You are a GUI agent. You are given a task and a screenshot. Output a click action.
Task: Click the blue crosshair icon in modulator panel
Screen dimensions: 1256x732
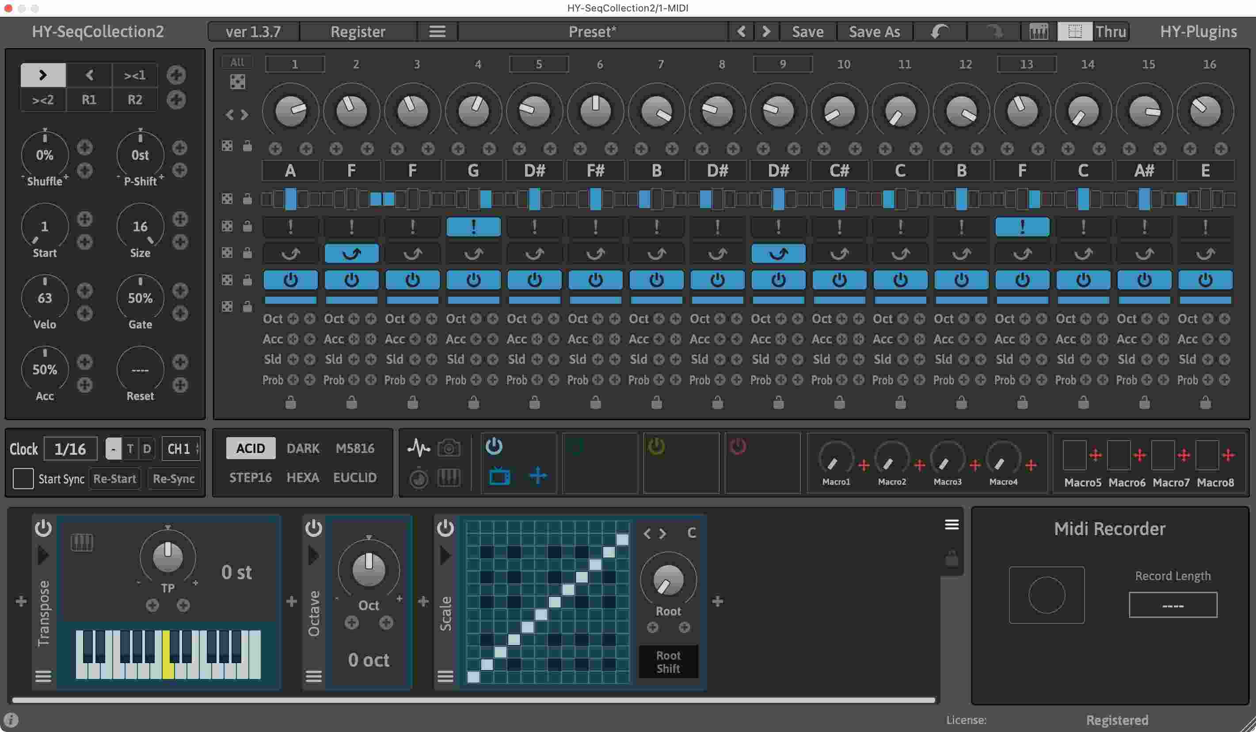point(538,476)
